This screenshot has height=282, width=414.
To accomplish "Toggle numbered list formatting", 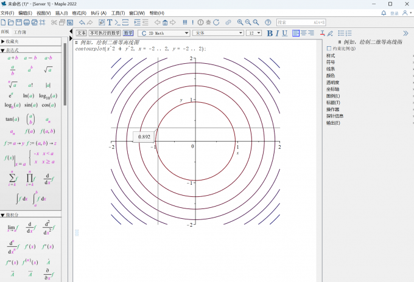I will (x=349, y=33).
